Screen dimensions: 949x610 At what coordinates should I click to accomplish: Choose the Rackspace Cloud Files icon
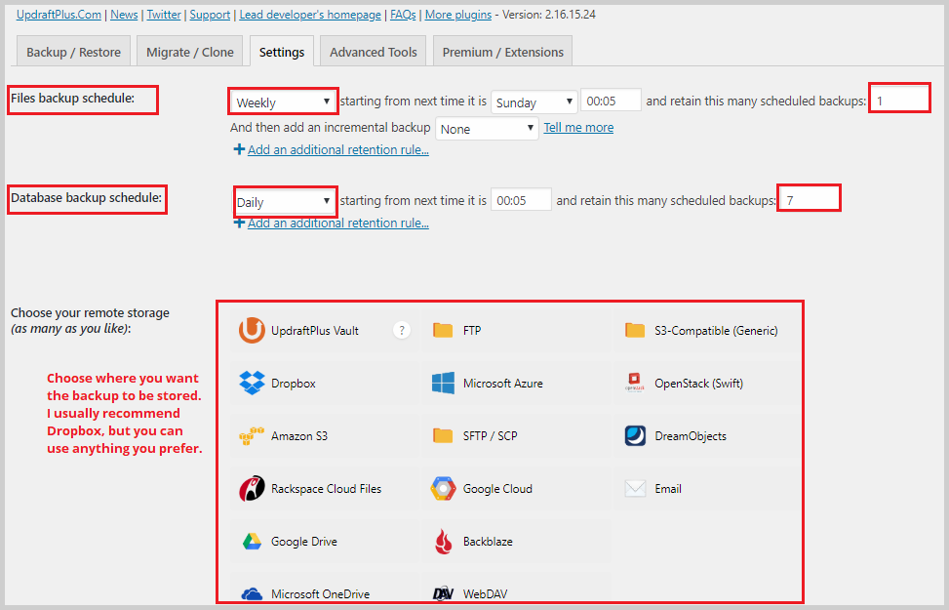252,488
